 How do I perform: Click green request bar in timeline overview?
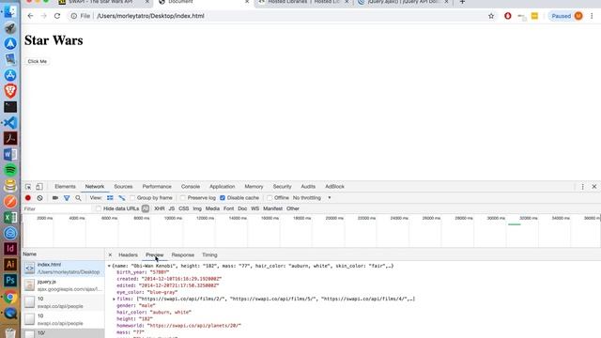(515, 224)
